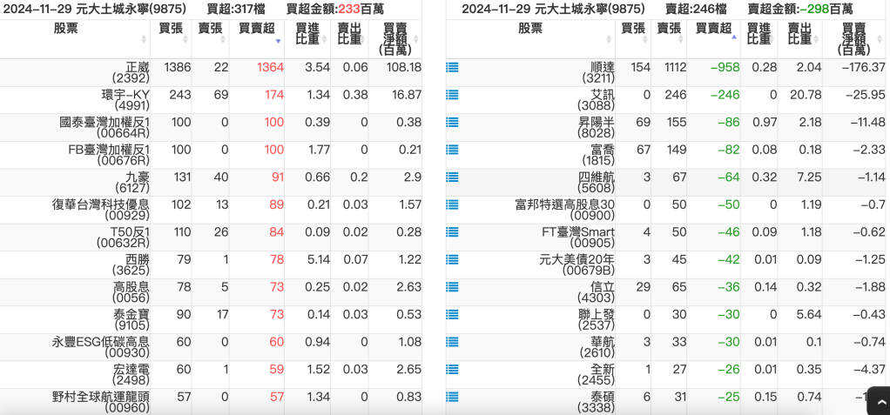Viewport: 890px width, 415px height.
Task: Click the blue list icon for 昇陽半 (8028)
Action: (x=452, y=122)
